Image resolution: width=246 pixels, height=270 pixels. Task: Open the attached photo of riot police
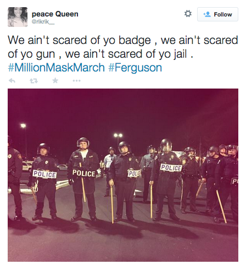[123, 175]
